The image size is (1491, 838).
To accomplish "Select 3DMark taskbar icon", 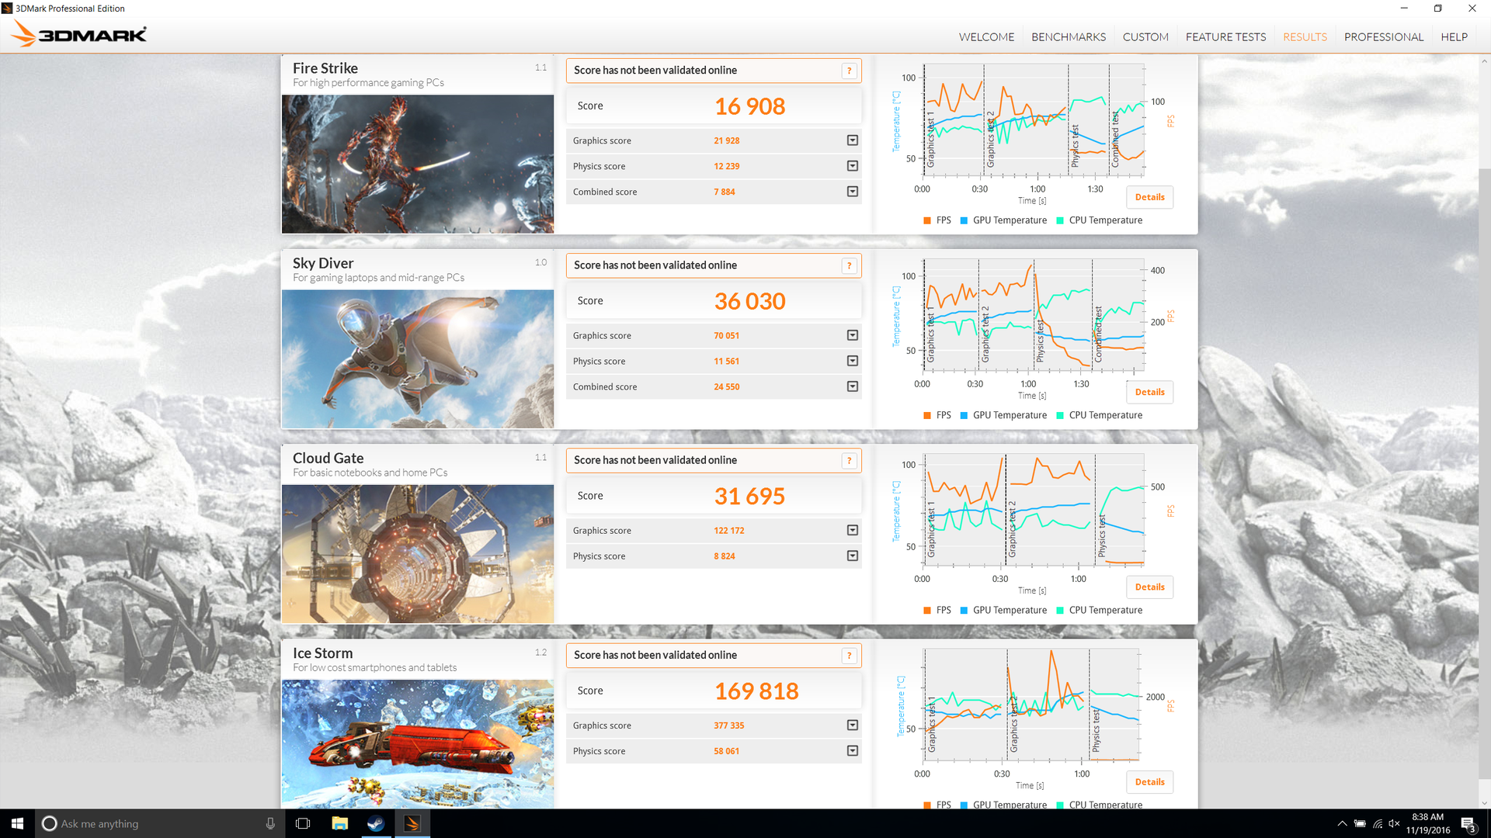I will [x=412, y=823].
